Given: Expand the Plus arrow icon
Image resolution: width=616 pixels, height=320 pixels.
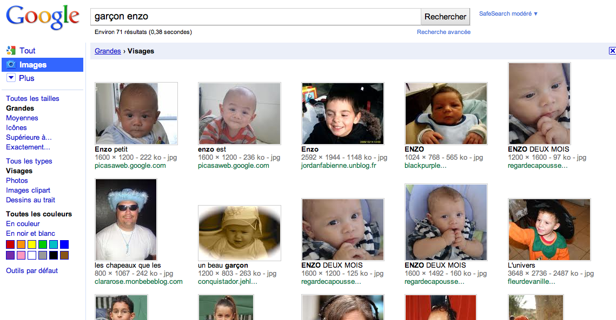Looking at the screenshot, I should pos(11,78).
